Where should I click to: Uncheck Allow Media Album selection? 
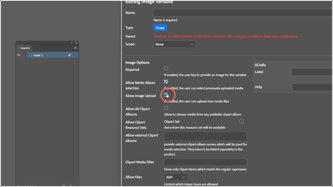tap(166, 82)
